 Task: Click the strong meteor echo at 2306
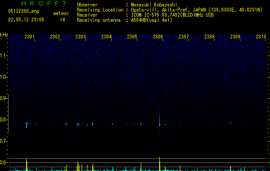(x=160, y=121)
